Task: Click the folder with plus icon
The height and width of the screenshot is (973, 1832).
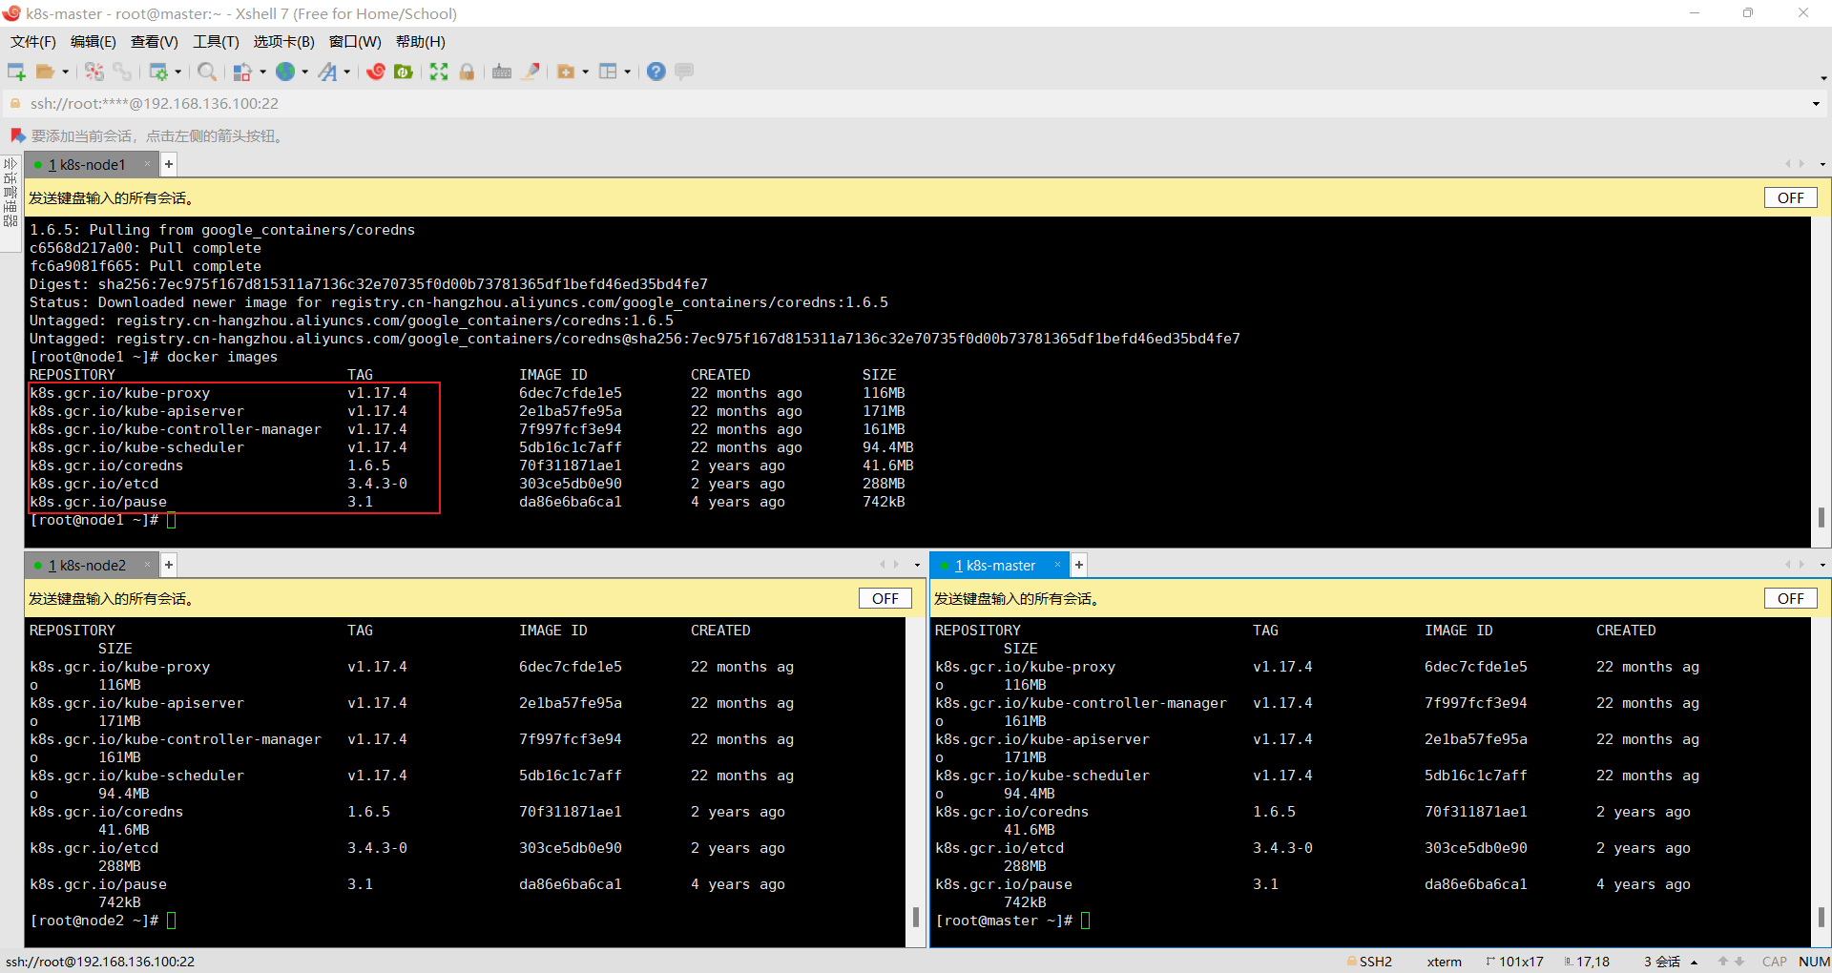Action: point(566,72)
